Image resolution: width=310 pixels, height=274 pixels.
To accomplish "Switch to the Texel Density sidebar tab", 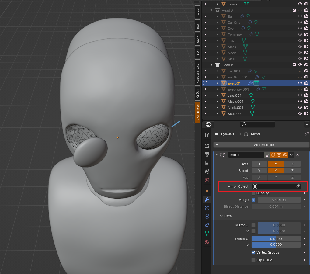I will 198,72.
